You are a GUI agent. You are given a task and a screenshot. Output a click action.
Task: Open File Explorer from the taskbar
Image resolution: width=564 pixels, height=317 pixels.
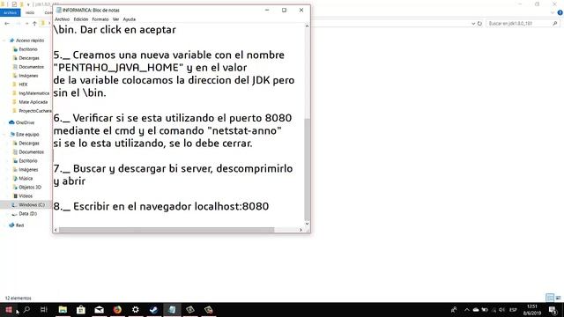[63, 309]
